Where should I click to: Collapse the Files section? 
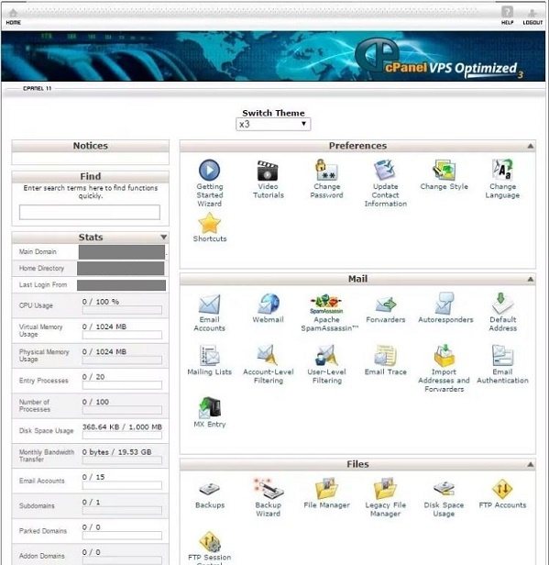pyautogui.click(x=530, y=464)
